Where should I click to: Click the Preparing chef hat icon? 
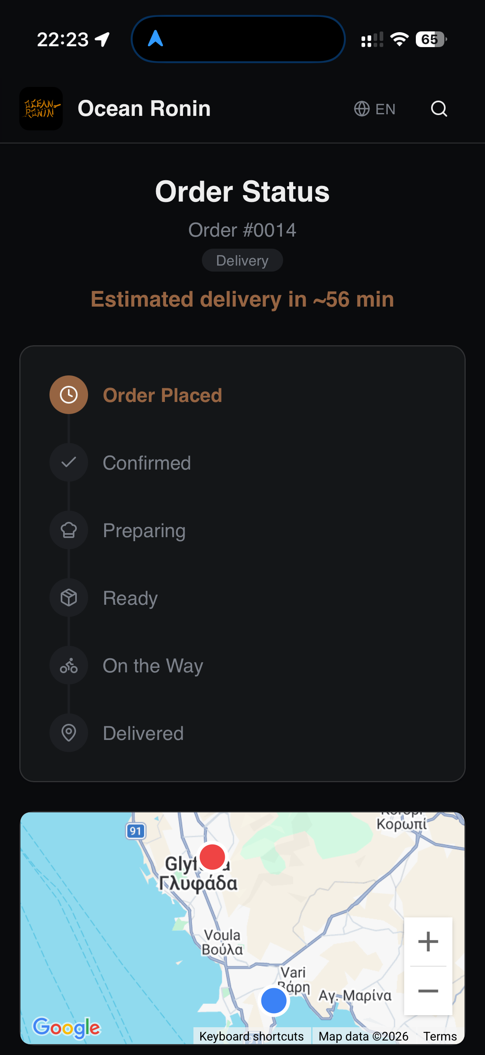point(68,530)
